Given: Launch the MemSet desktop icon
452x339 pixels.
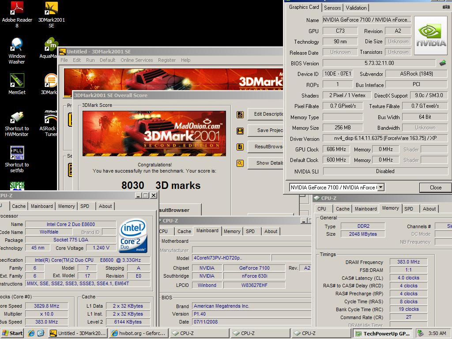Looking at the screenshot, I should (x=17, y=84).
